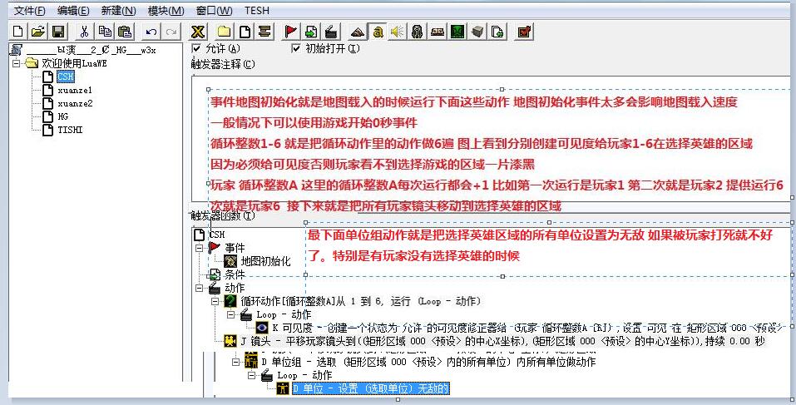Click the red flag new event icon
796x405 pixels.
click(290, 32)
